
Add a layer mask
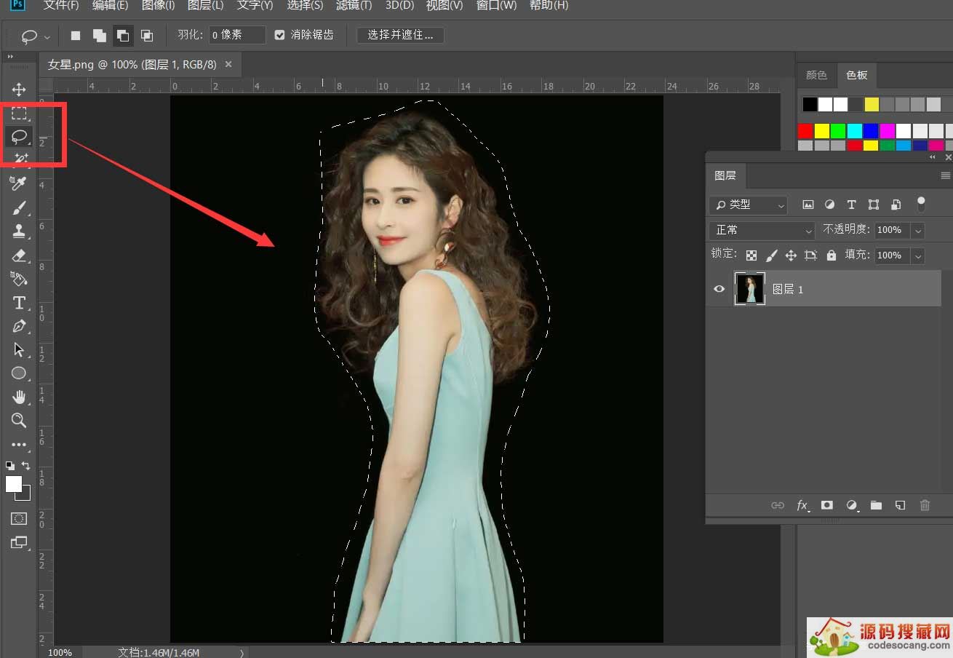click(x=826, y=505)
